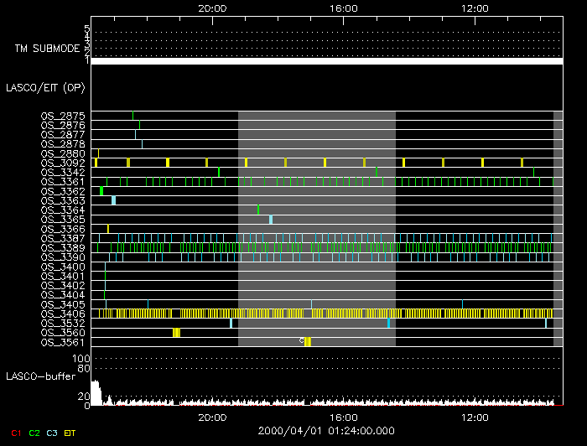The width and height of the screenshot is (587, 446).
Task: Click the white TM SUBMODE bar
Action: click(326, 61)
